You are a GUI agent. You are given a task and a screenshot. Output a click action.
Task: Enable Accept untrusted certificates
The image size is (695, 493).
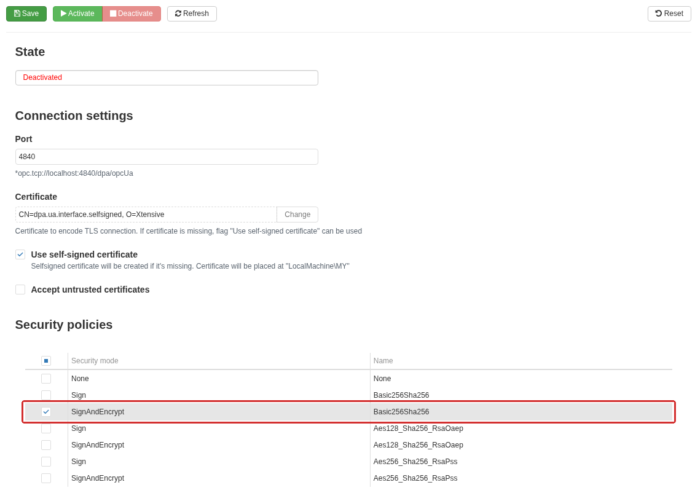20,290
